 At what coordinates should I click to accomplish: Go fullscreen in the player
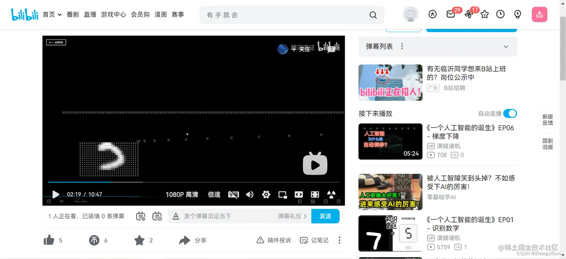click(315, 194)
